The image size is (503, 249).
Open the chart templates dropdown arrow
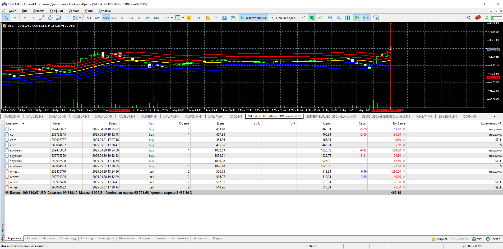pos(183,18)
